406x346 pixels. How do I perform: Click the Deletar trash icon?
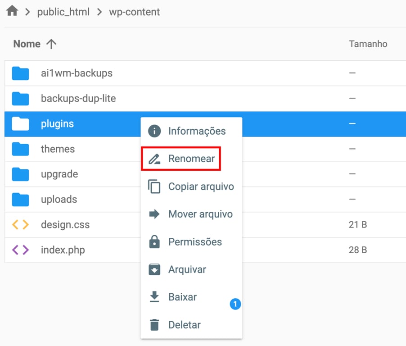click(155, 324)
